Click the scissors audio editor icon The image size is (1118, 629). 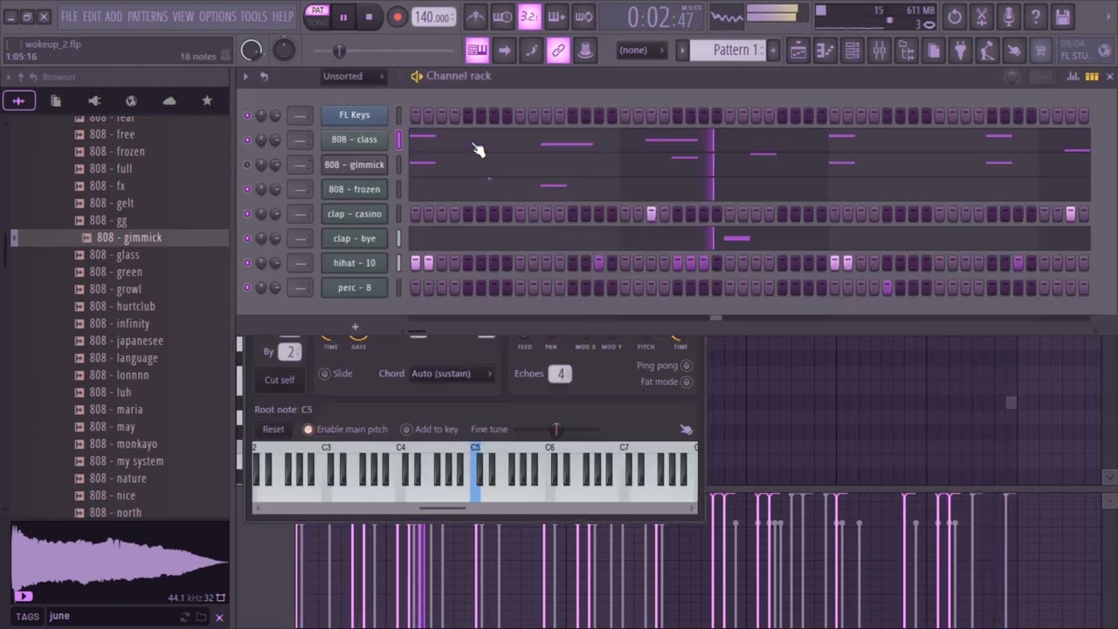982,17
